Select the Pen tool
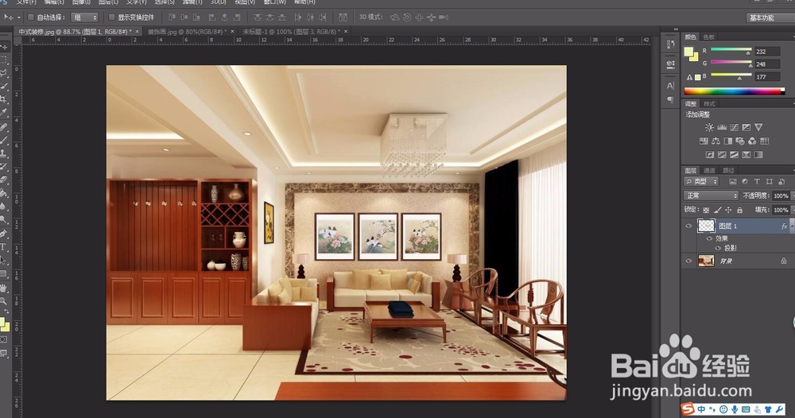The width and height of the screenshot is (795, 418). tap(3, 234)
